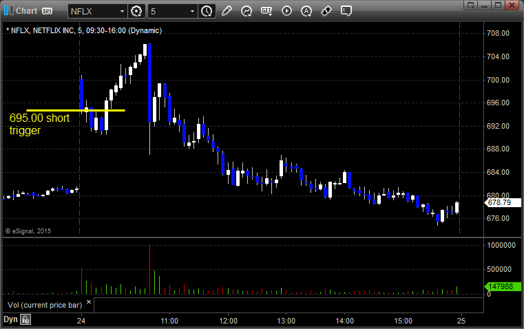Click the bar replay play icon
Viewport: 524px width, 329px height.
click(x=287, y=11)
